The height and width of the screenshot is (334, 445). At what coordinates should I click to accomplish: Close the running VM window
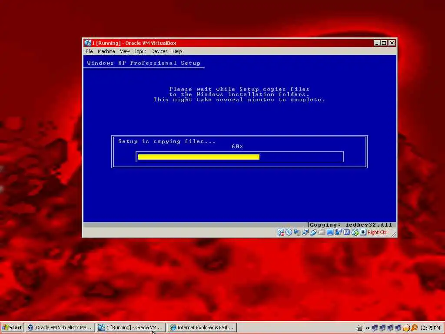pos(392,43)
